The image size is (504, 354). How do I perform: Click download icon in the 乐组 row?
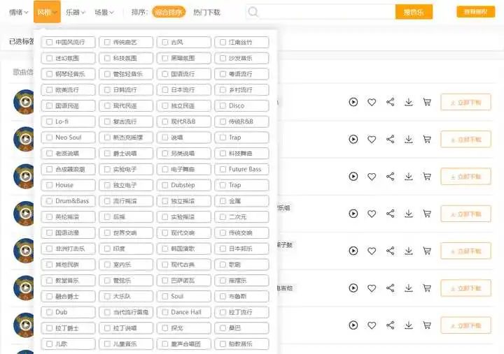(x=409, y=214)
